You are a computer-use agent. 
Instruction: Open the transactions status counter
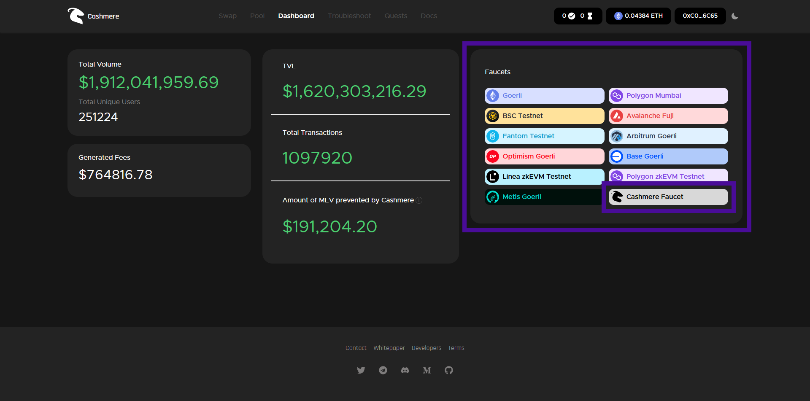point(578,16)
